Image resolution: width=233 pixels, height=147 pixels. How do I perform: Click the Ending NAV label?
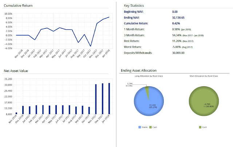[x=131, y=18]
